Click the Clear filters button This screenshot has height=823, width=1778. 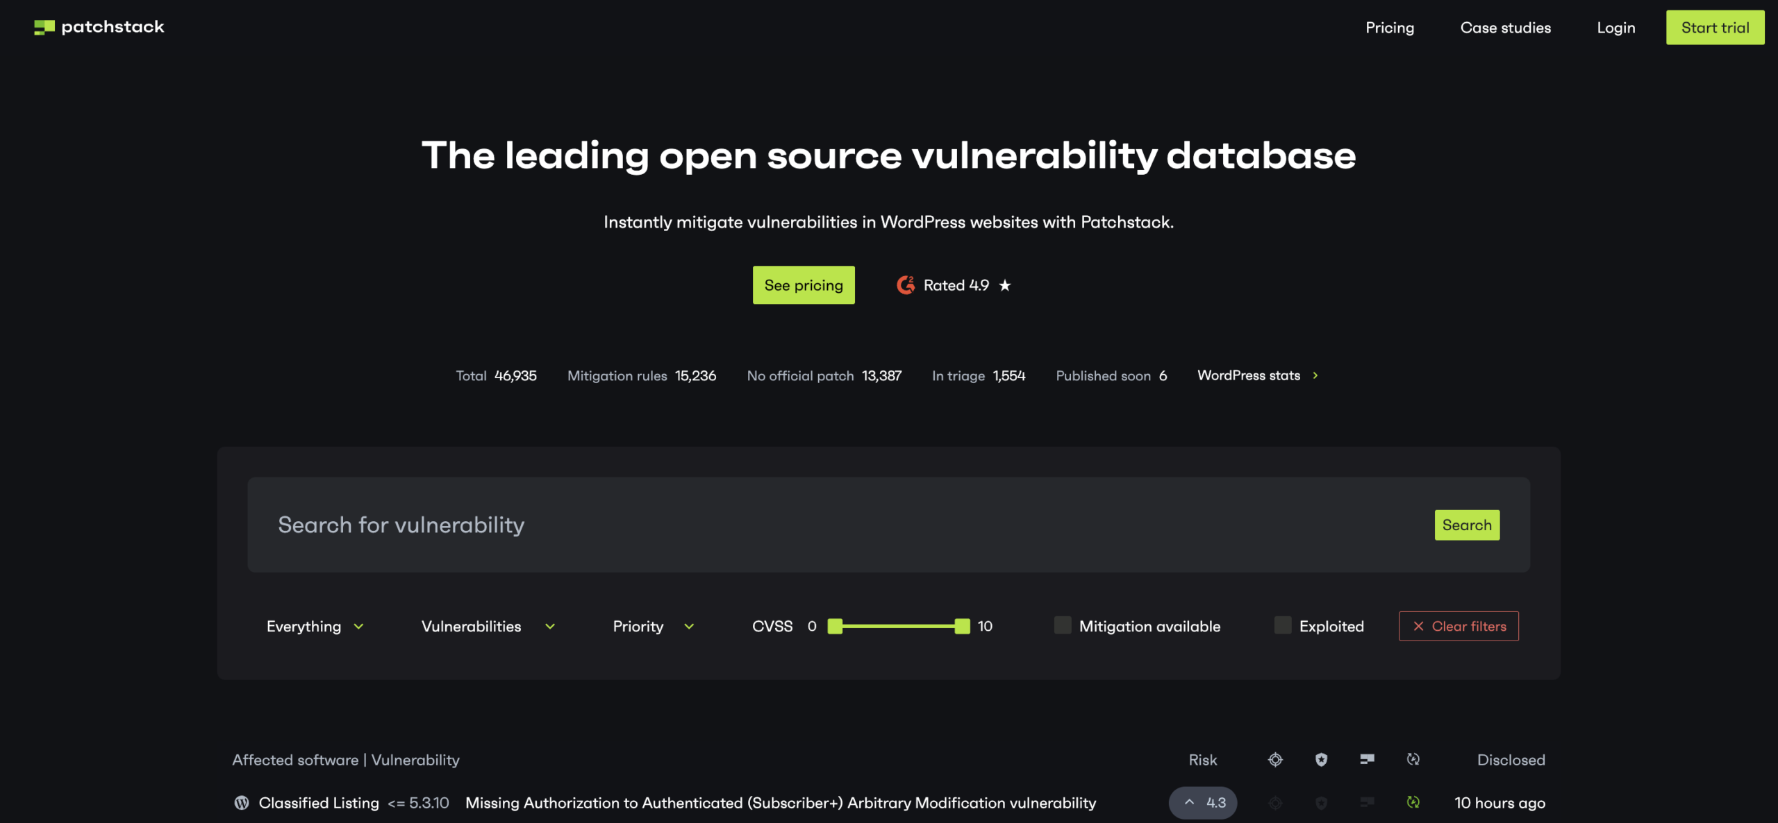coord(1459,626)
